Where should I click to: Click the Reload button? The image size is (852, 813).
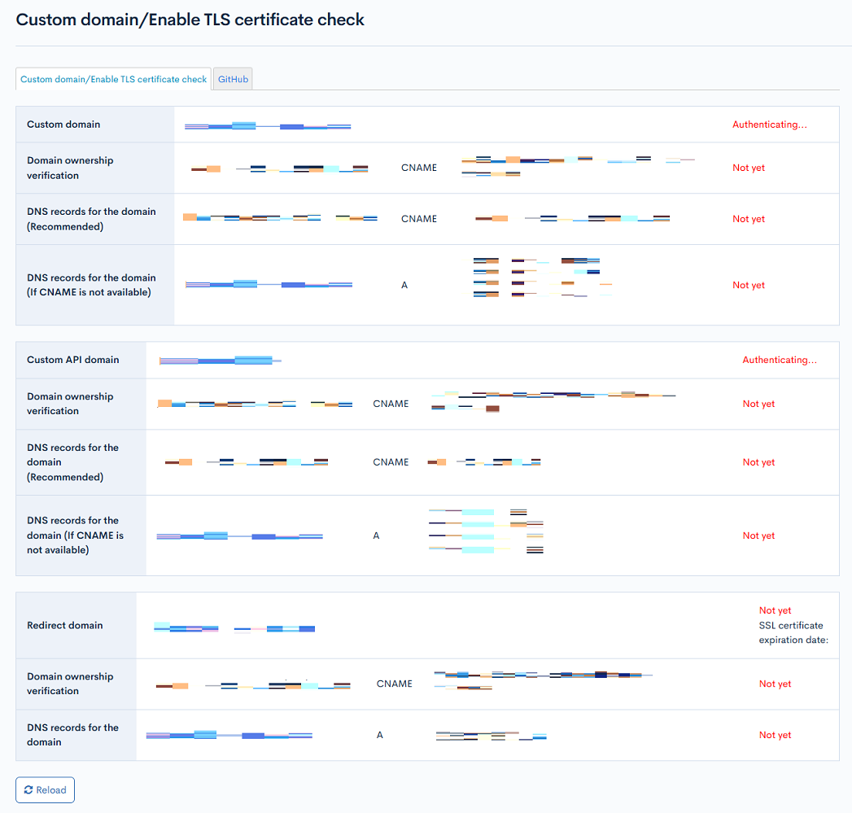point(45,789)
